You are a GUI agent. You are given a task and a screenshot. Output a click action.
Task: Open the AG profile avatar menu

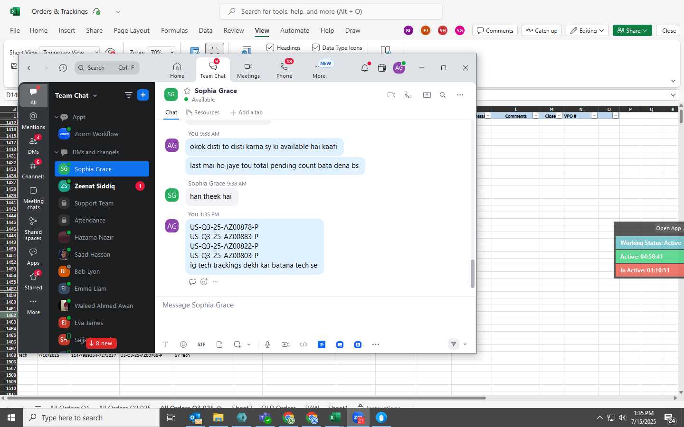click(399, 68)
